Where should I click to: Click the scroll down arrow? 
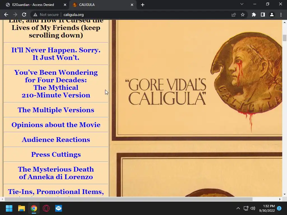284,194
